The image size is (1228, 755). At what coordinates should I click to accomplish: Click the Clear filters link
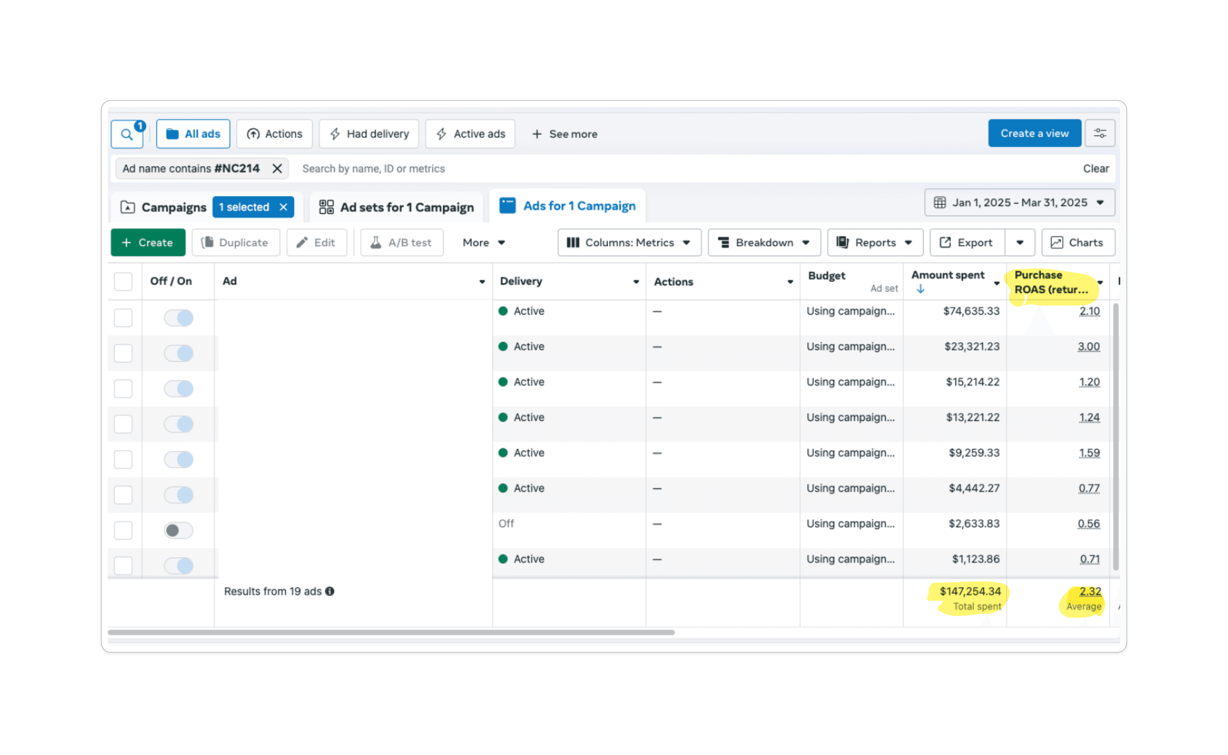(1096, 169)
